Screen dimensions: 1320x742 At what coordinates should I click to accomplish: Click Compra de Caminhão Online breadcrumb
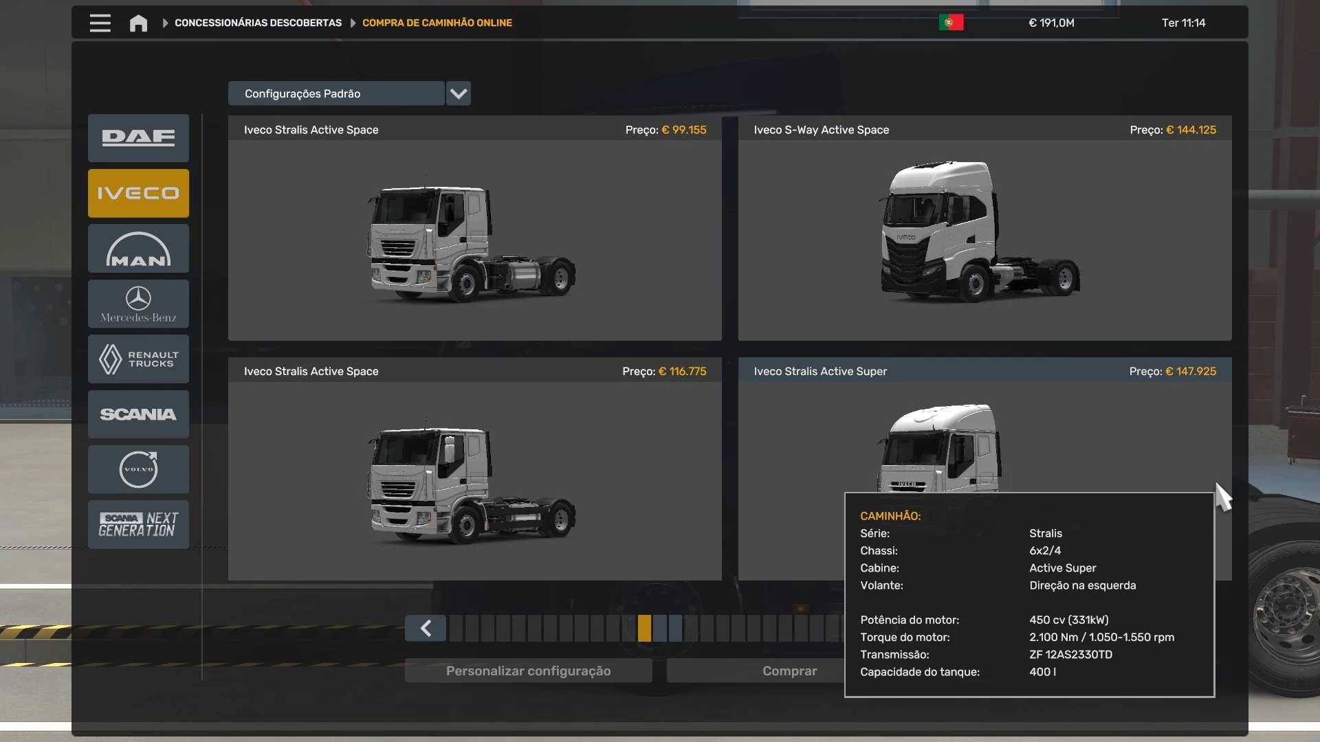pos(437,23)
